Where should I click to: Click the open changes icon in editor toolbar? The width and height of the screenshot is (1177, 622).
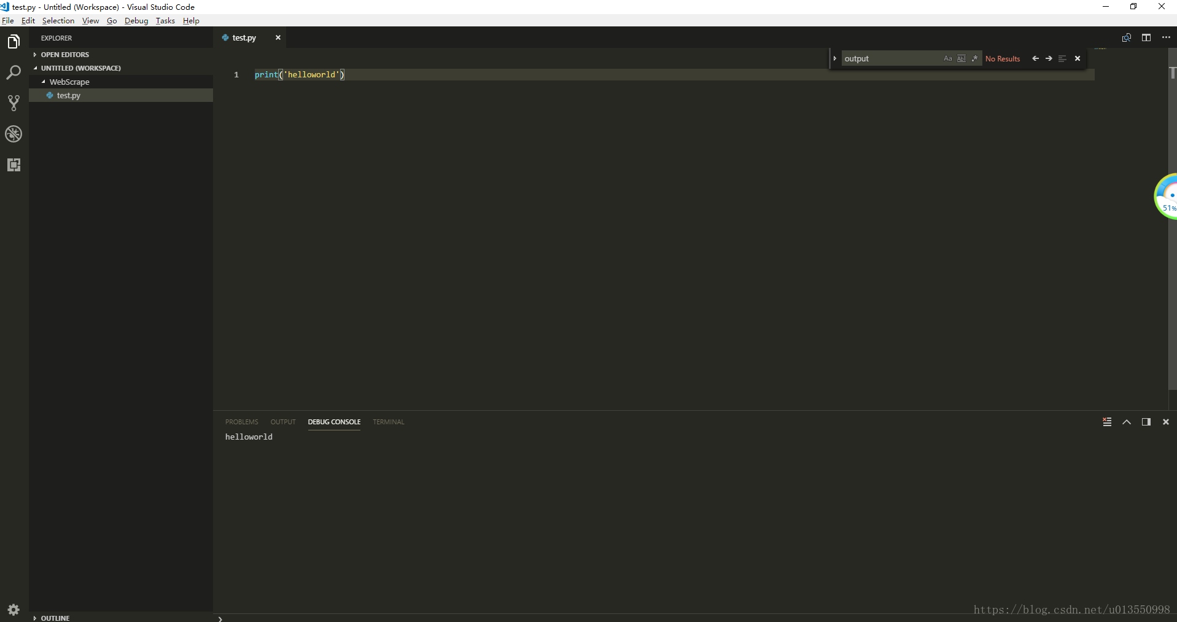pos(1127,37)
